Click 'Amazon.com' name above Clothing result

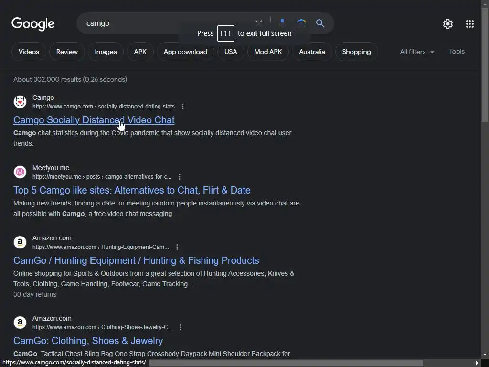52,318
